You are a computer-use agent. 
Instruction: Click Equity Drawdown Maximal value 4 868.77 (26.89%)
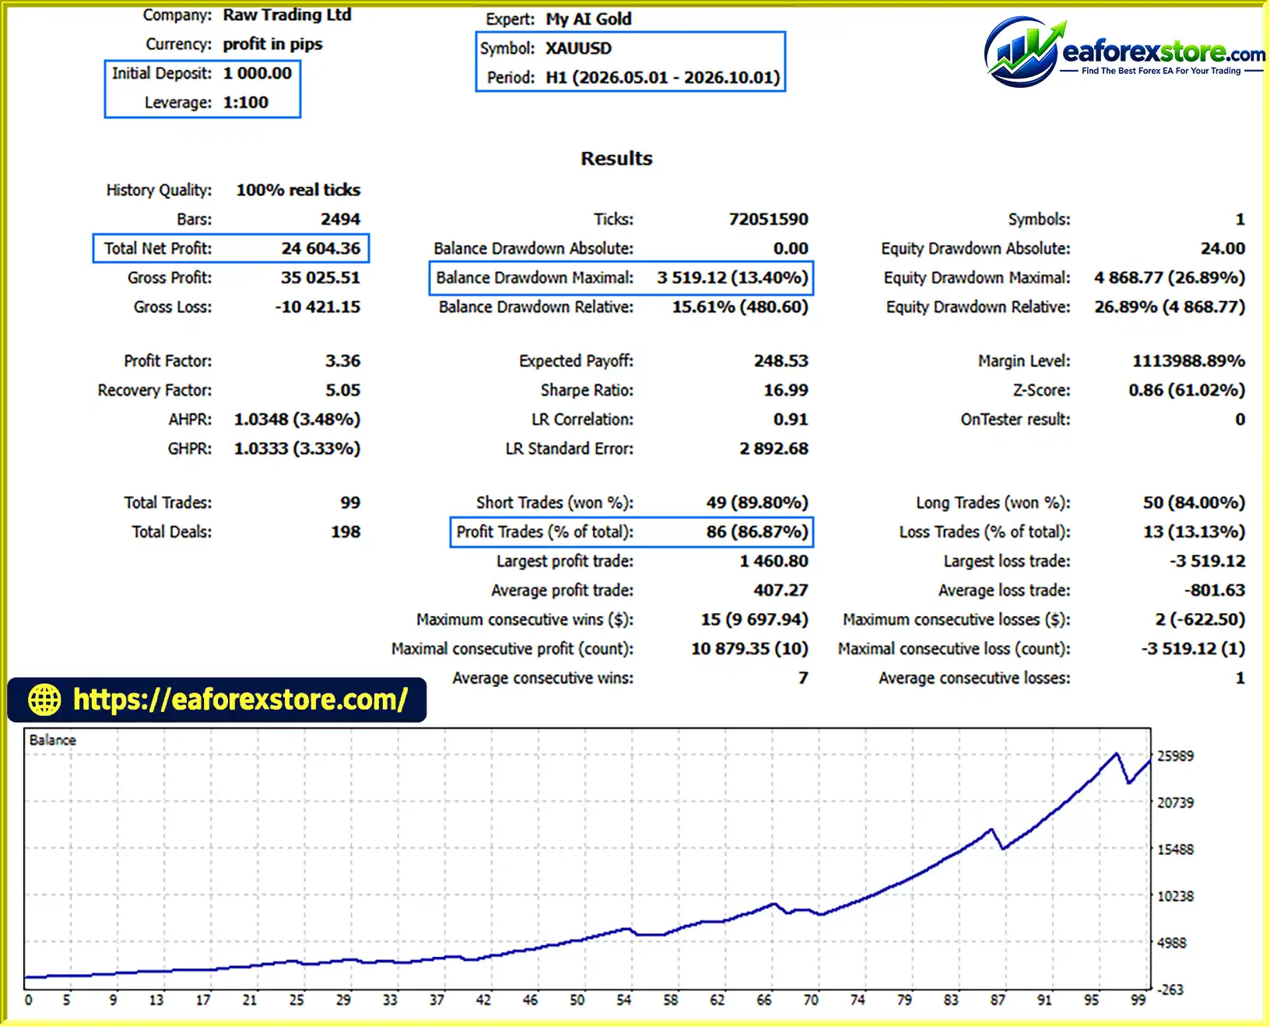click(1170, 278)
